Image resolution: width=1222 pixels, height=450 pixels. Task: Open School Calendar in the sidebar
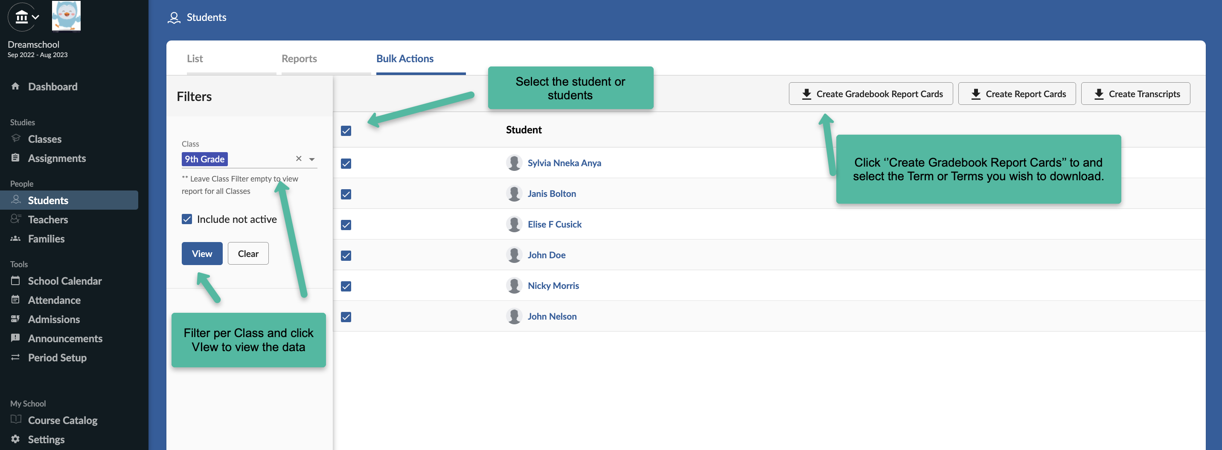point(64,281)
